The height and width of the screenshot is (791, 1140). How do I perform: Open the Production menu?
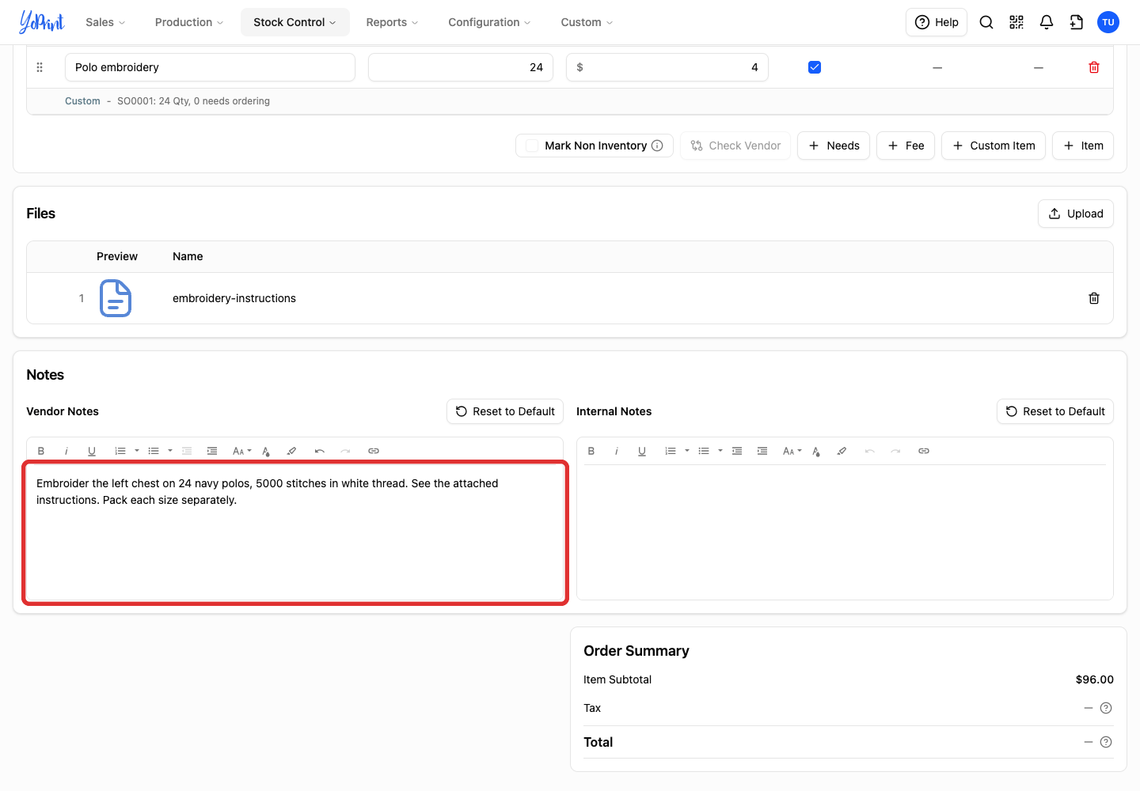[189, 22]
